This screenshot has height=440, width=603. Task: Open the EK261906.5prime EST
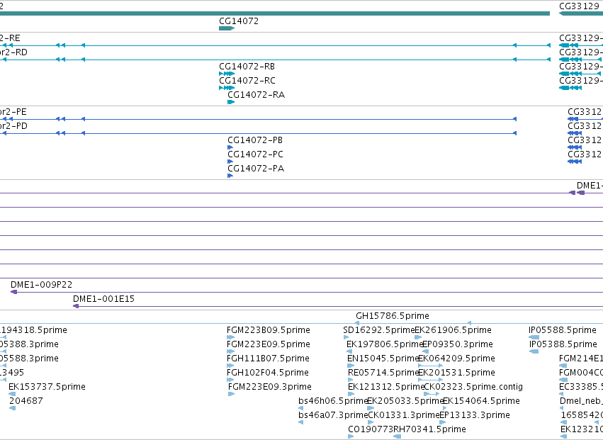453,330
